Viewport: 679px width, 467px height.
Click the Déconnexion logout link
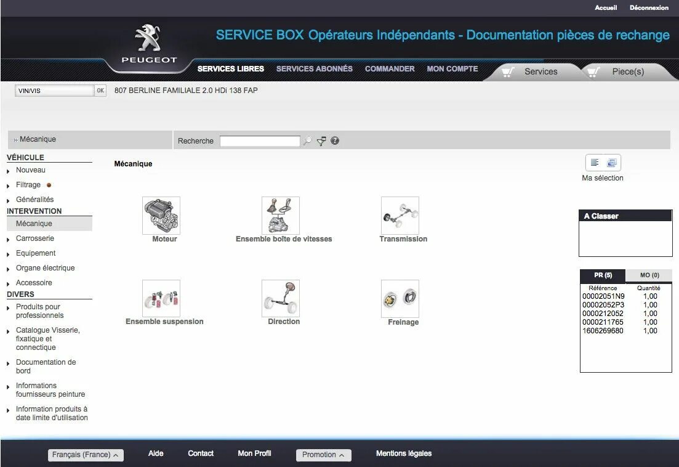pyautogui.click(x=649, y=8)
